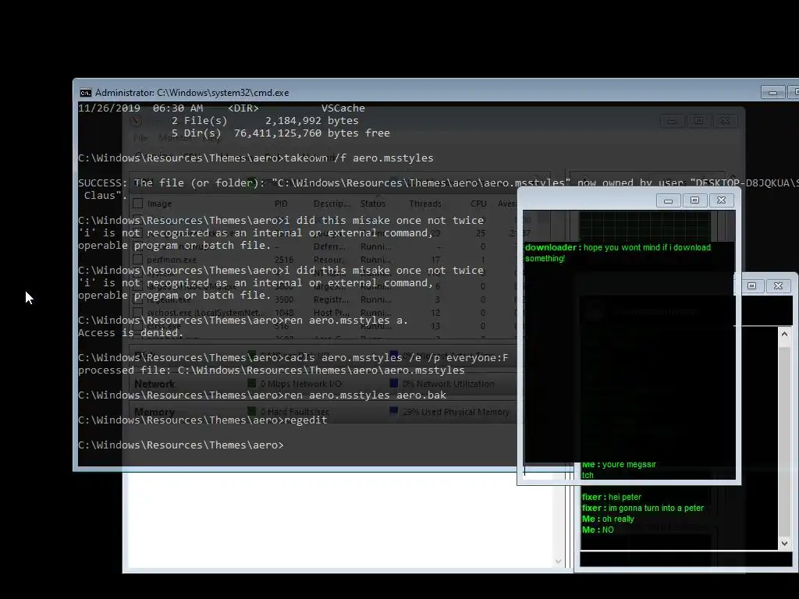This screenshot has height=599, width=799.
Task: Click the 'fixer : hei peter' message
Action: (612, 497)
